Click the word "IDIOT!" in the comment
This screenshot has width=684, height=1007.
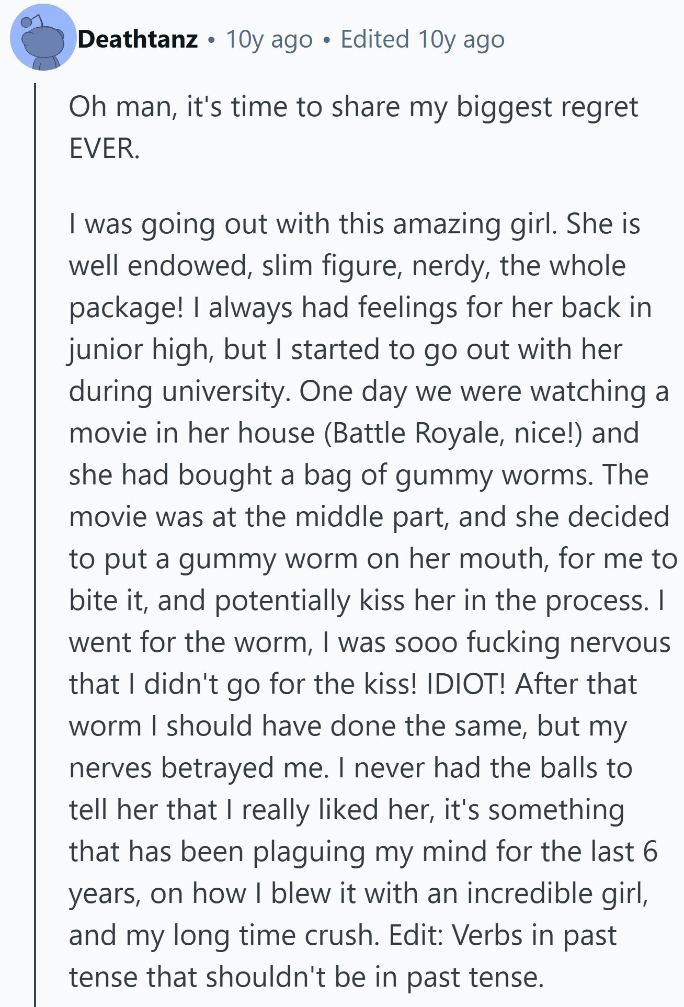pyautogui.click(x=465, y=684)
